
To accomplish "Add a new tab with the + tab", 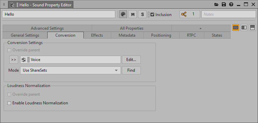I will tap(201, 28).
